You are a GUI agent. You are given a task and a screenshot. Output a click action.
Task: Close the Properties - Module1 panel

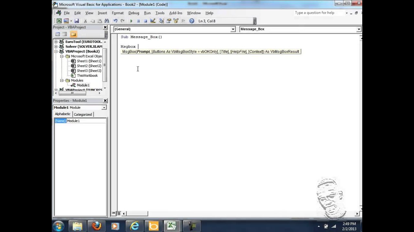click(105, 101)
